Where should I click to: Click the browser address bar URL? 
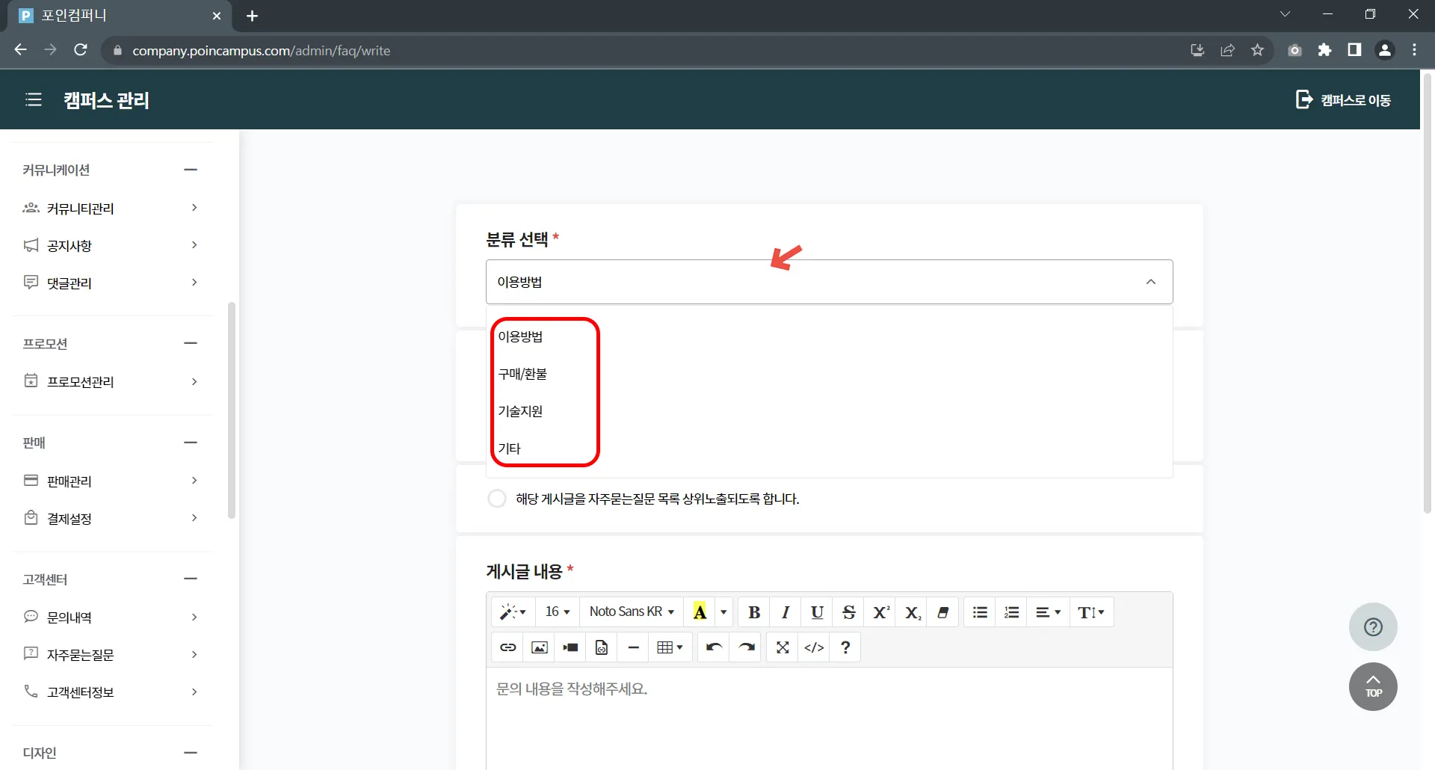click(262, 51)
